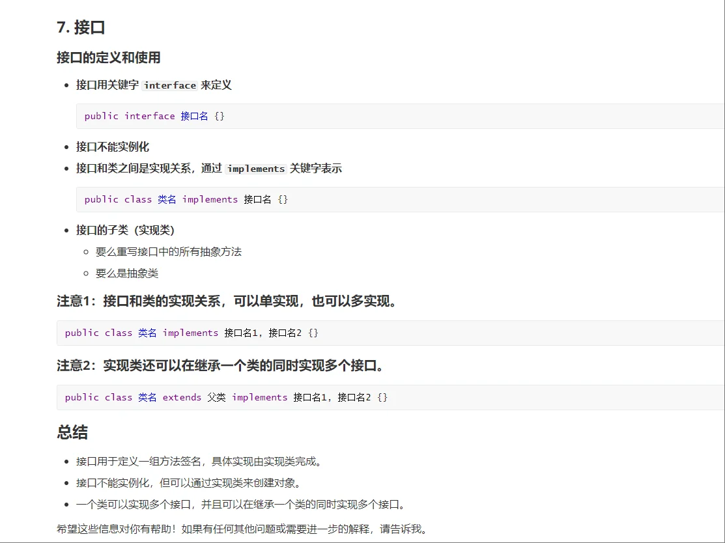Click the inline code interface keyword
The width and height of the screenshot is (725, 543).
170,85
